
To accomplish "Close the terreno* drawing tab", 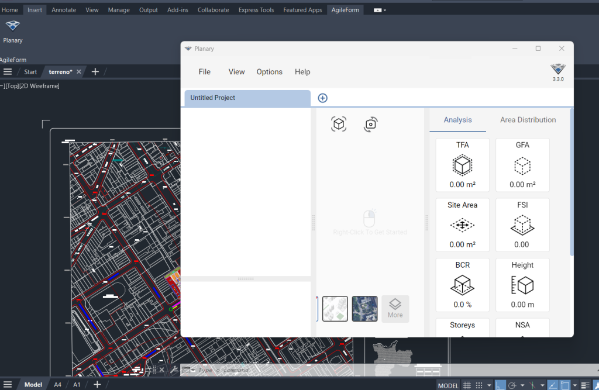I will 79,72.
